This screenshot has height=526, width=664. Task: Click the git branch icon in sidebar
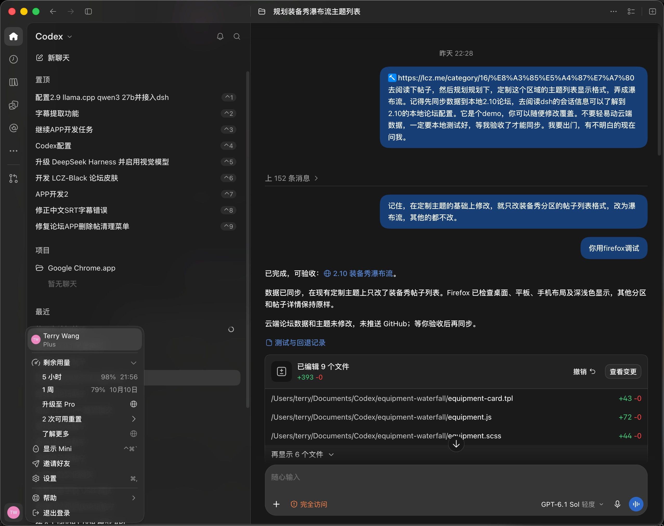click(x=13, y=178)
